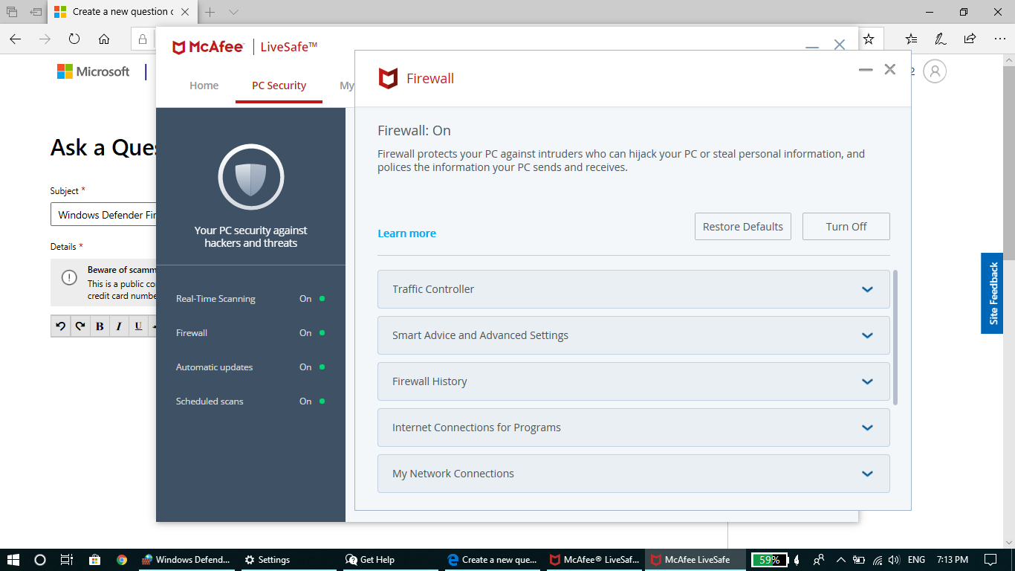Switch to the Create a new question browser tab
This screenshot has height=571, width=1015.
pyautogui.click(x=123, y=12)
